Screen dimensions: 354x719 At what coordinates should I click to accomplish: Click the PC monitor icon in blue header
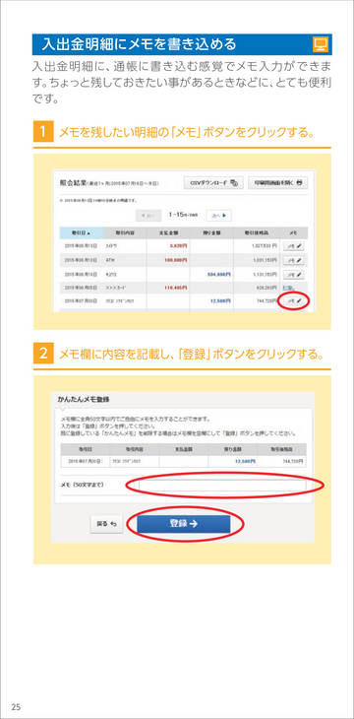[320, 44]
